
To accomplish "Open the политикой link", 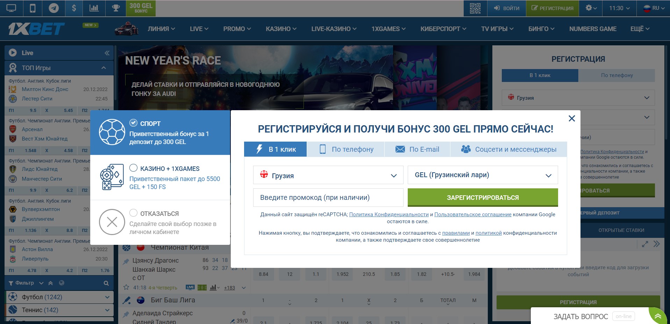I will click(489, 233).
